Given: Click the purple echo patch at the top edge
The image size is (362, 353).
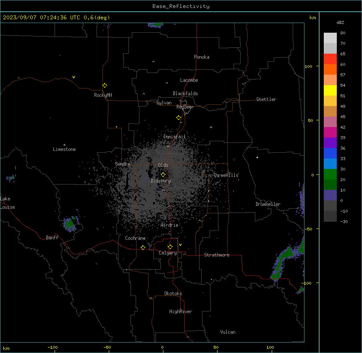Looking at the screenshot, I should (x=156, y=25).
